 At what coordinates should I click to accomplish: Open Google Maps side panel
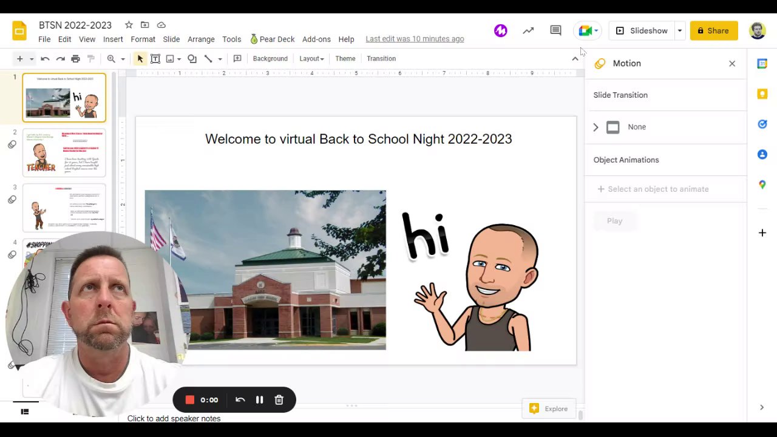point(762,185)
